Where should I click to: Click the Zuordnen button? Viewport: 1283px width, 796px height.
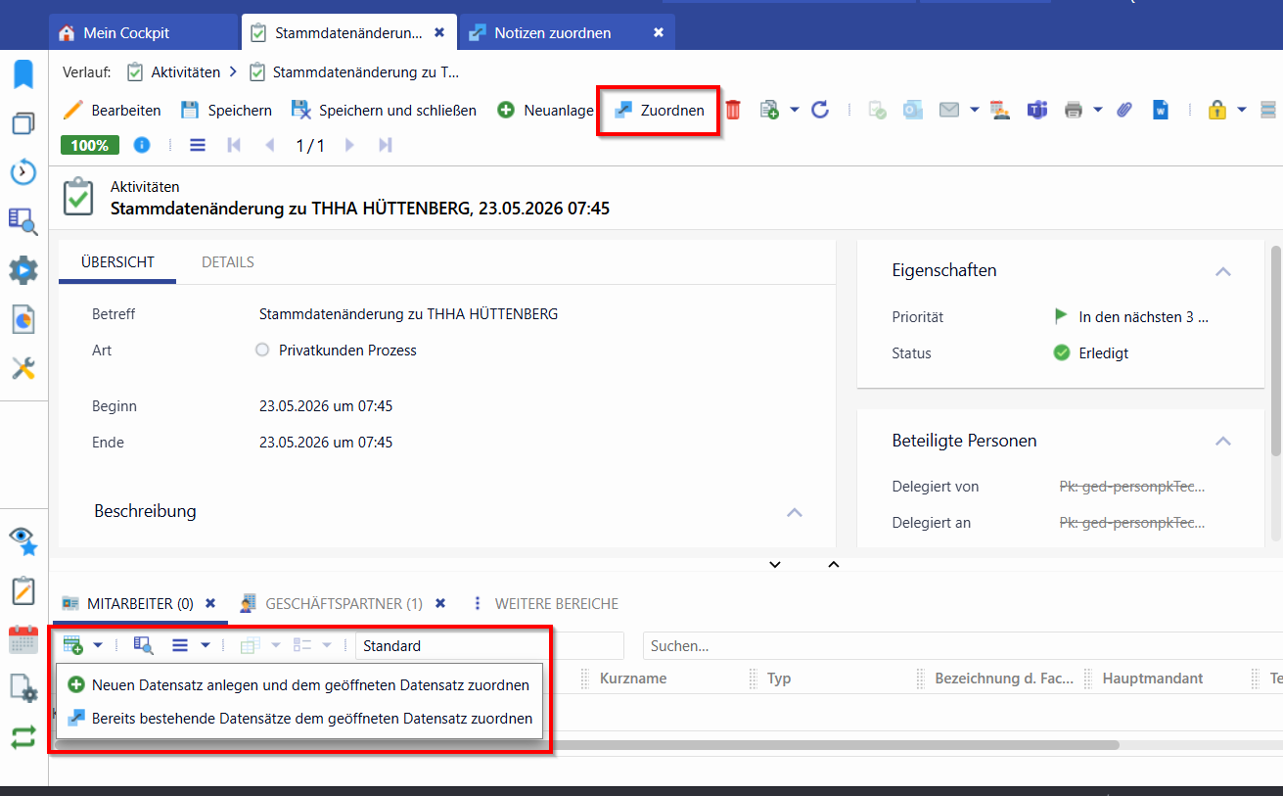659,110
